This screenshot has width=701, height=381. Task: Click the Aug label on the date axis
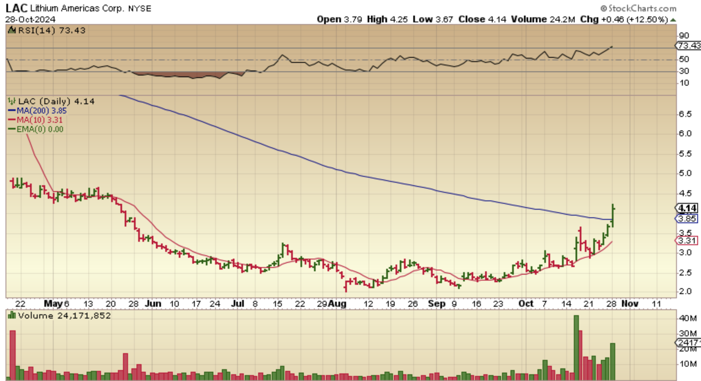(x=338, y=304)
